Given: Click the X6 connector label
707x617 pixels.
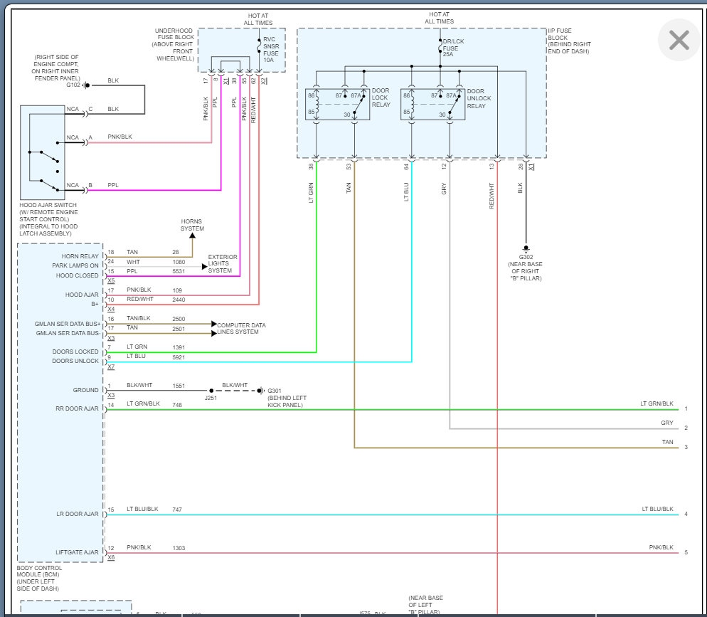Looking at the screenshot, I should [x=111, y=558].
